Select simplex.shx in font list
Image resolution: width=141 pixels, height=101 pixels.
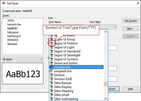coord(76,67)
